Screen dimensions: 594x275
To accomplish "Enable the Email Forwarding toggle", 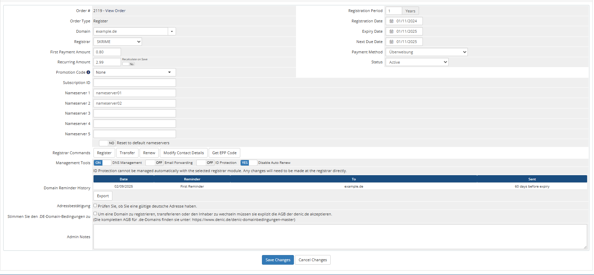I will coord(154,163).
